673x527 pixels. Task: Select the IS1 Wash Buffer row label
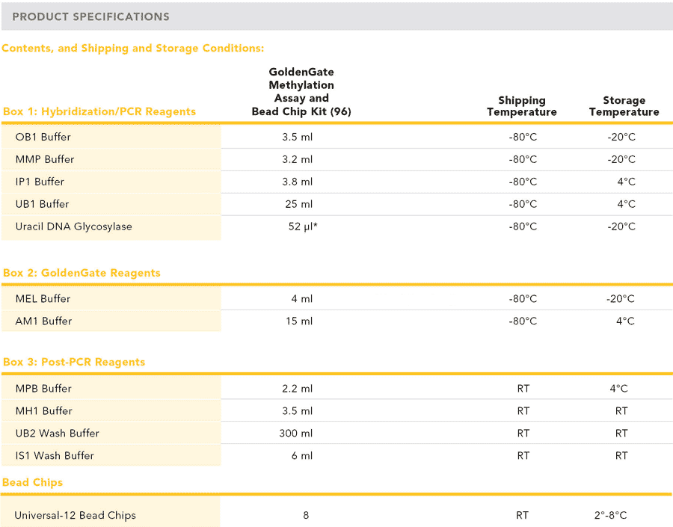tap(55, 455)
